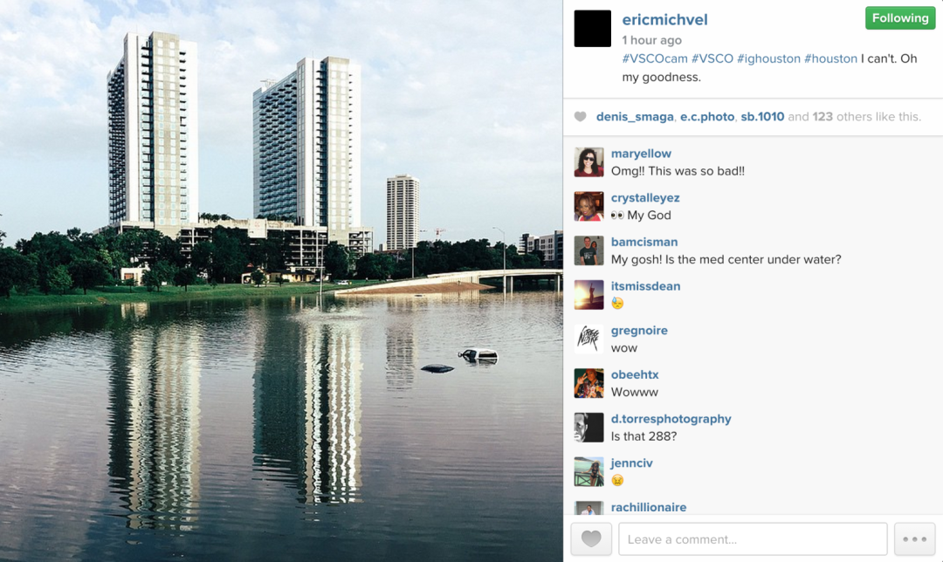Open bamcisman's profile picture
943x562 pixels.
click(x=589, y=250)
